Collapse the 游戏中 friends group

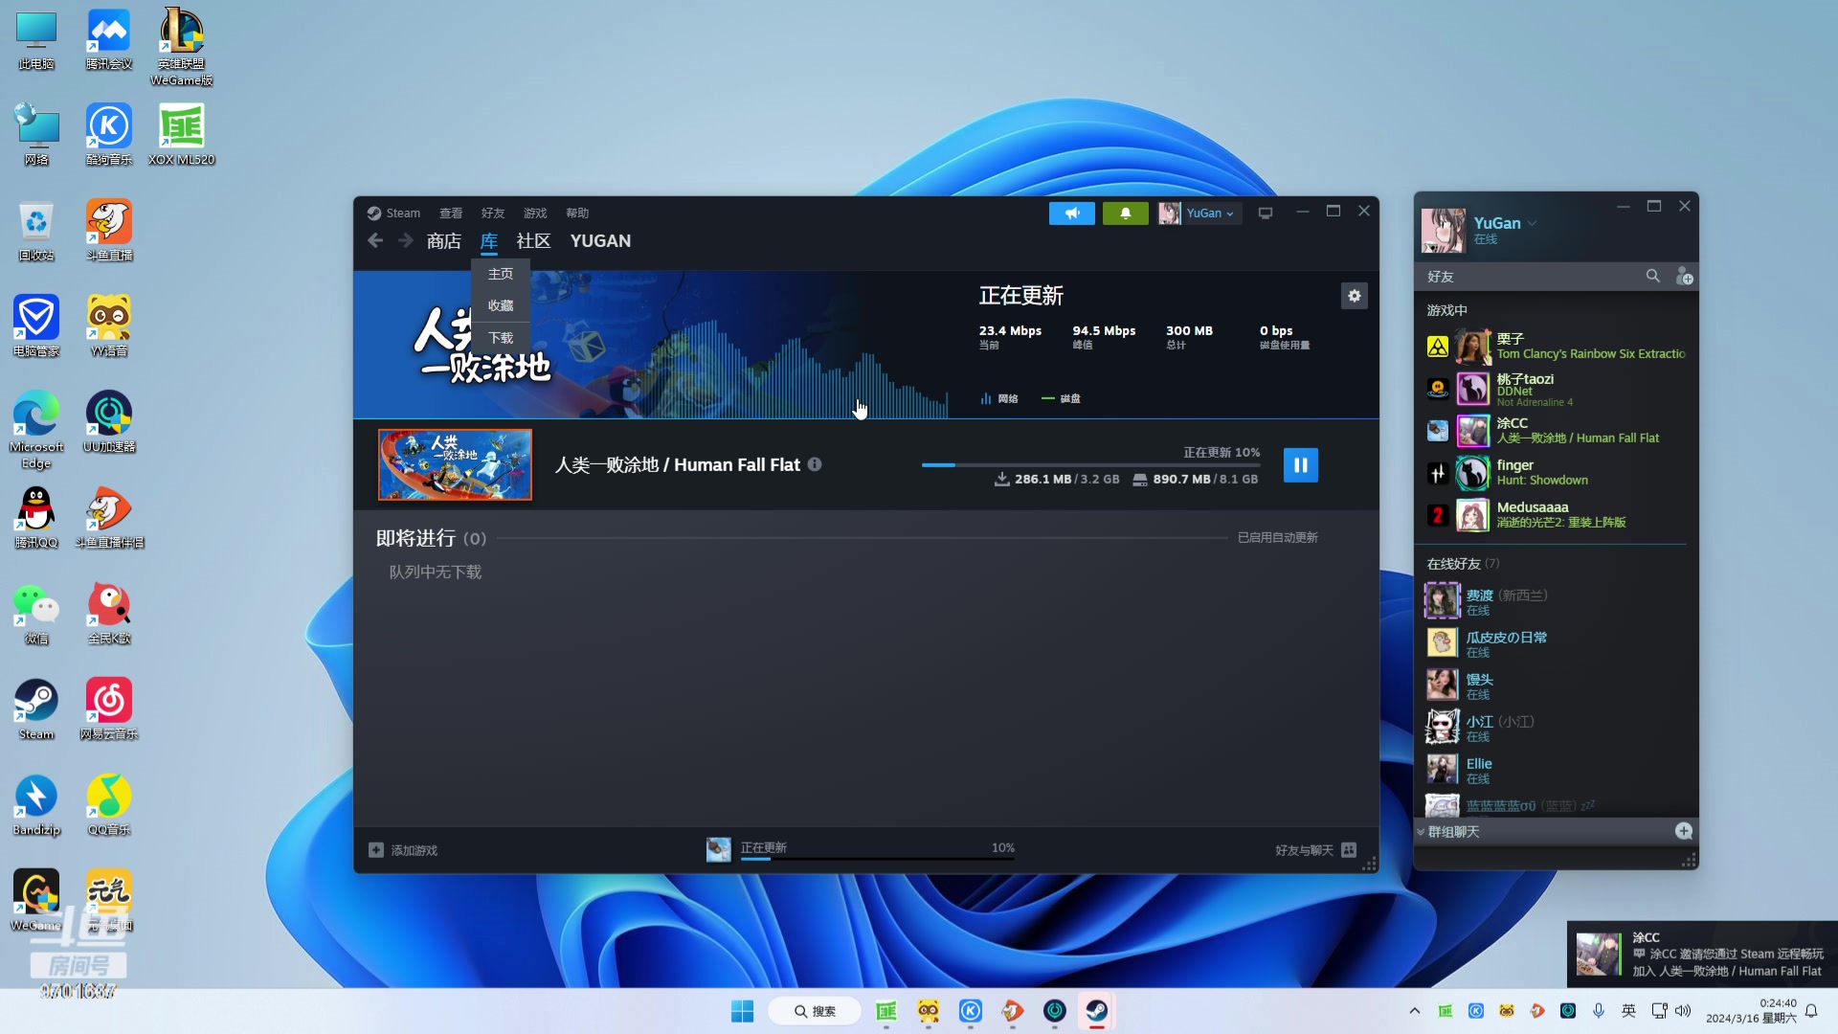click(x=1446, y=310)
